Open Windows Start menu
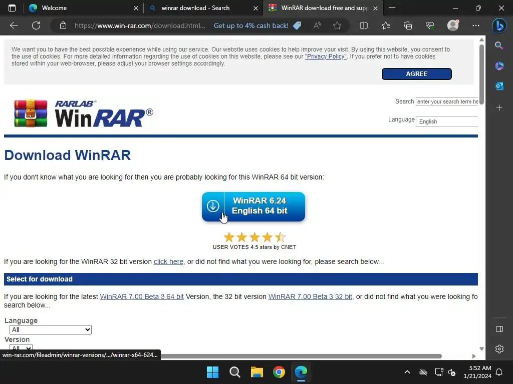The width and height of the screenshot is (513, 384). pos(212,372)
